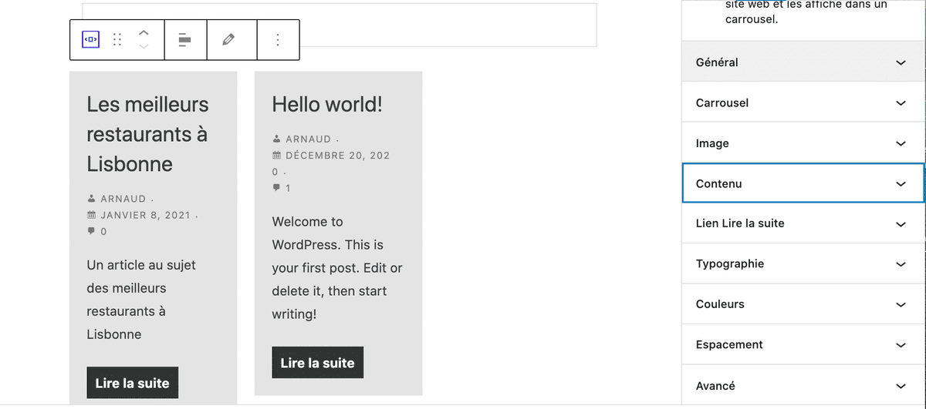Open the block options three-dot menu

[278, 39]
